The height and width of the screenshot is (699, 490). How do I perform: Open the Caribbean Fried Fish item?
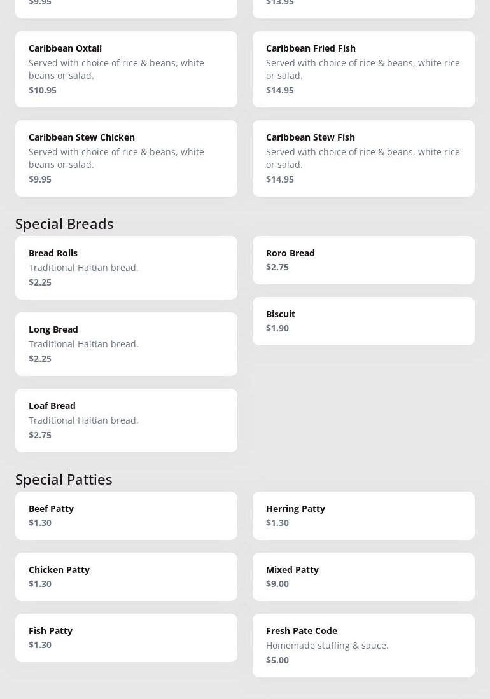tap(363, 69)
